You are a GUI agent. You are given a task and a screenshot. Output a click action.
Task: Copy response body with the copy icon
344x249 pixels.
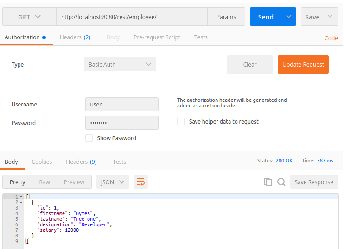pyautogui.click(x=268, y=182)
